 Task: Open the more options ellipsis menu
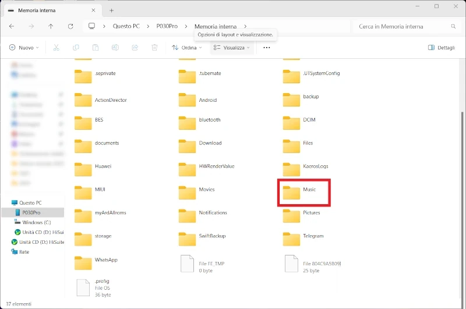click(x=267, y=48)
